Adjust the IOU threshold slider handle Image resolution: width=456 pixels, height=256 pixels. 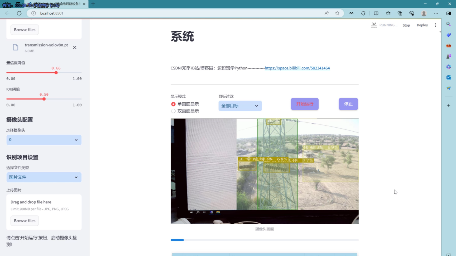[x=44, y=99]
